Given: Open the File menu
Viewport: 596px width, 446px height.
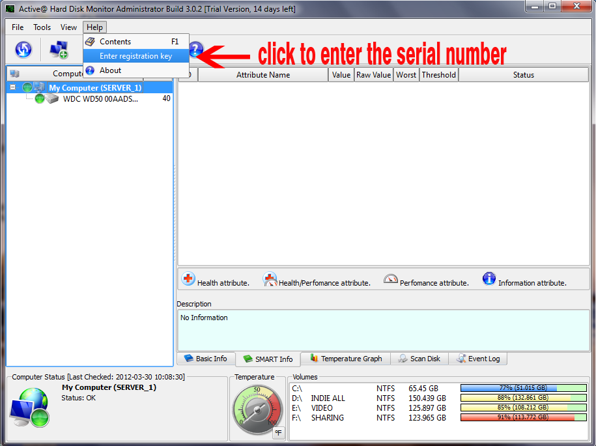Looking at the screenshot, I should 18,27.
